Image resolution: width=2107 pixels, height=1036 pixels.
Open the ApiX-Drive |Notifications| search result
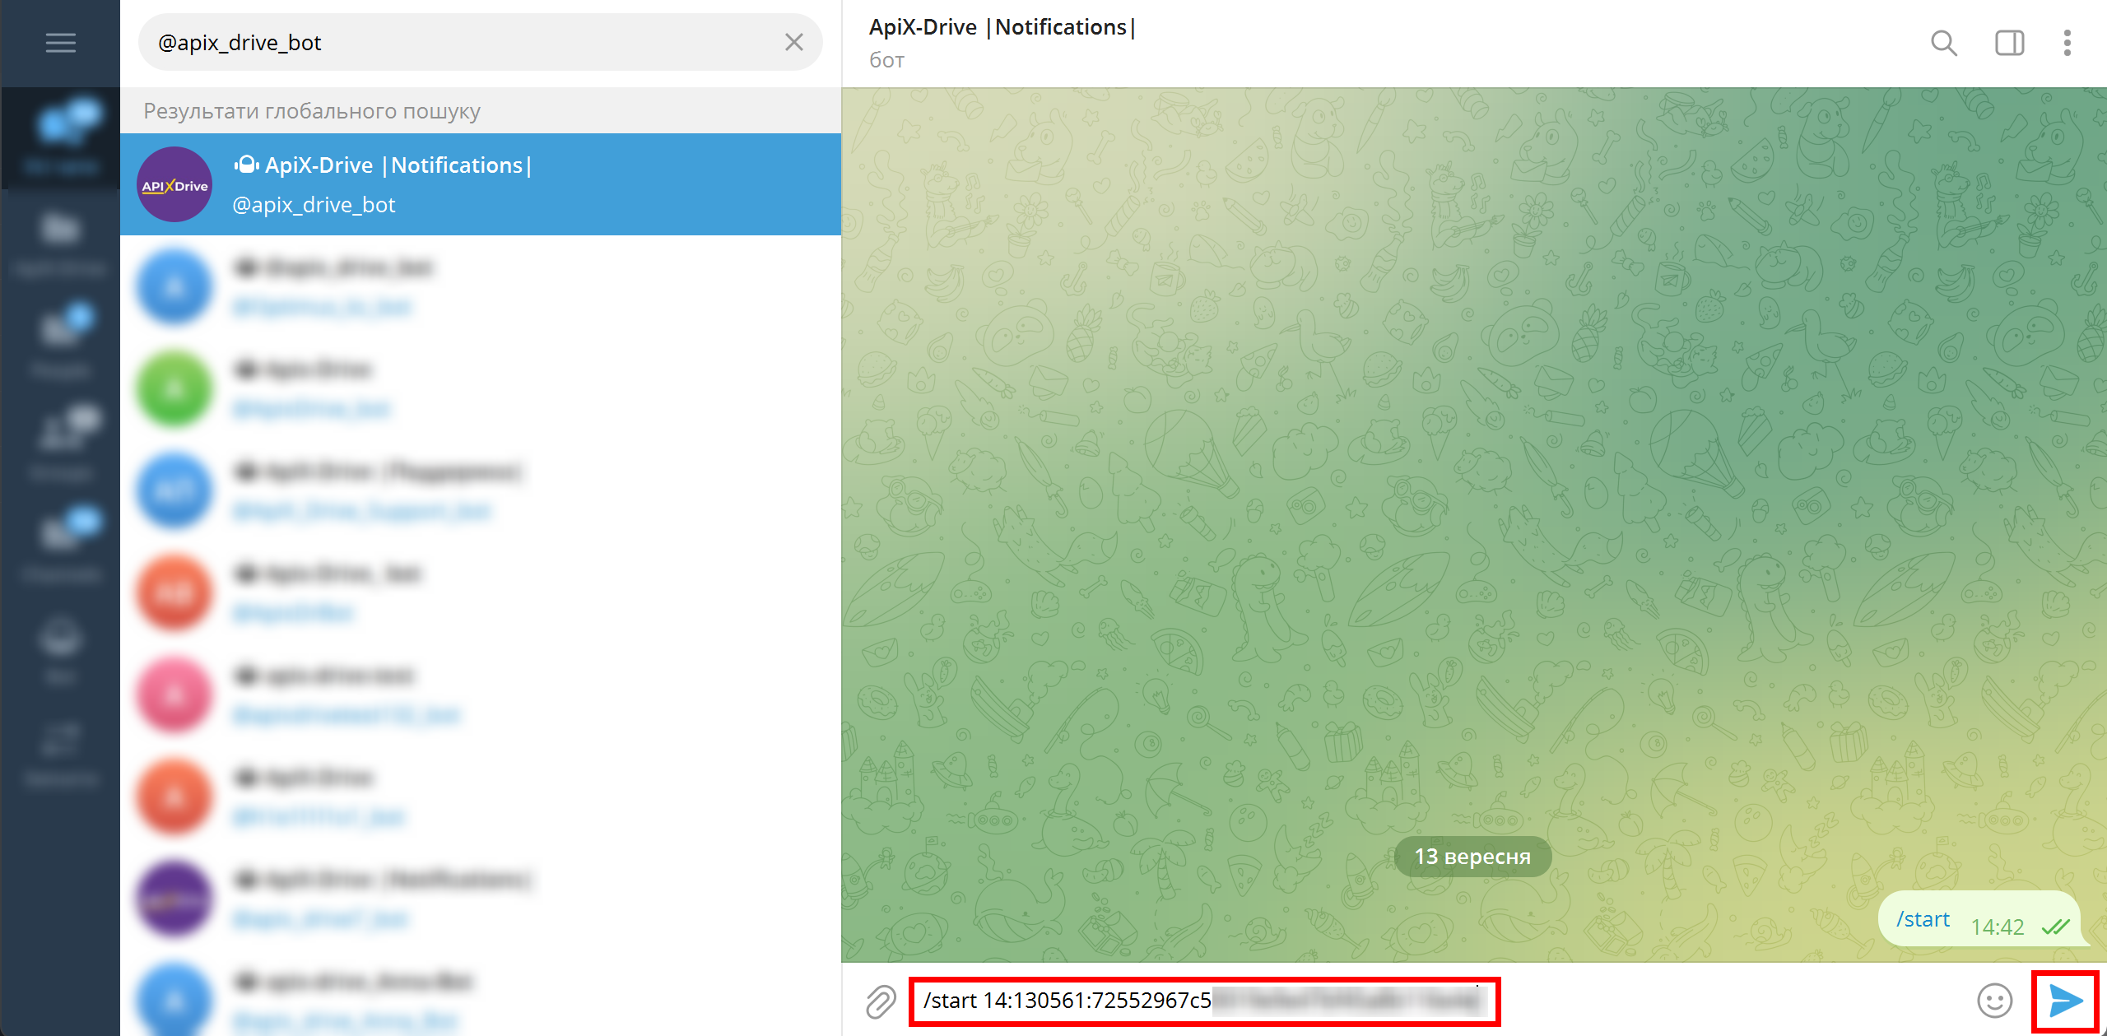click(481, 184)
